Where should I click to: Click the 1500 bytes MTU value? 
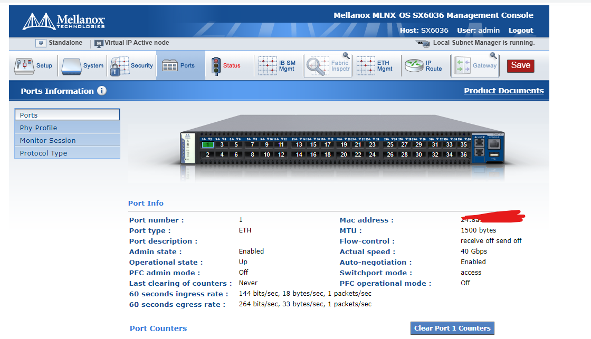pos(478,230)
